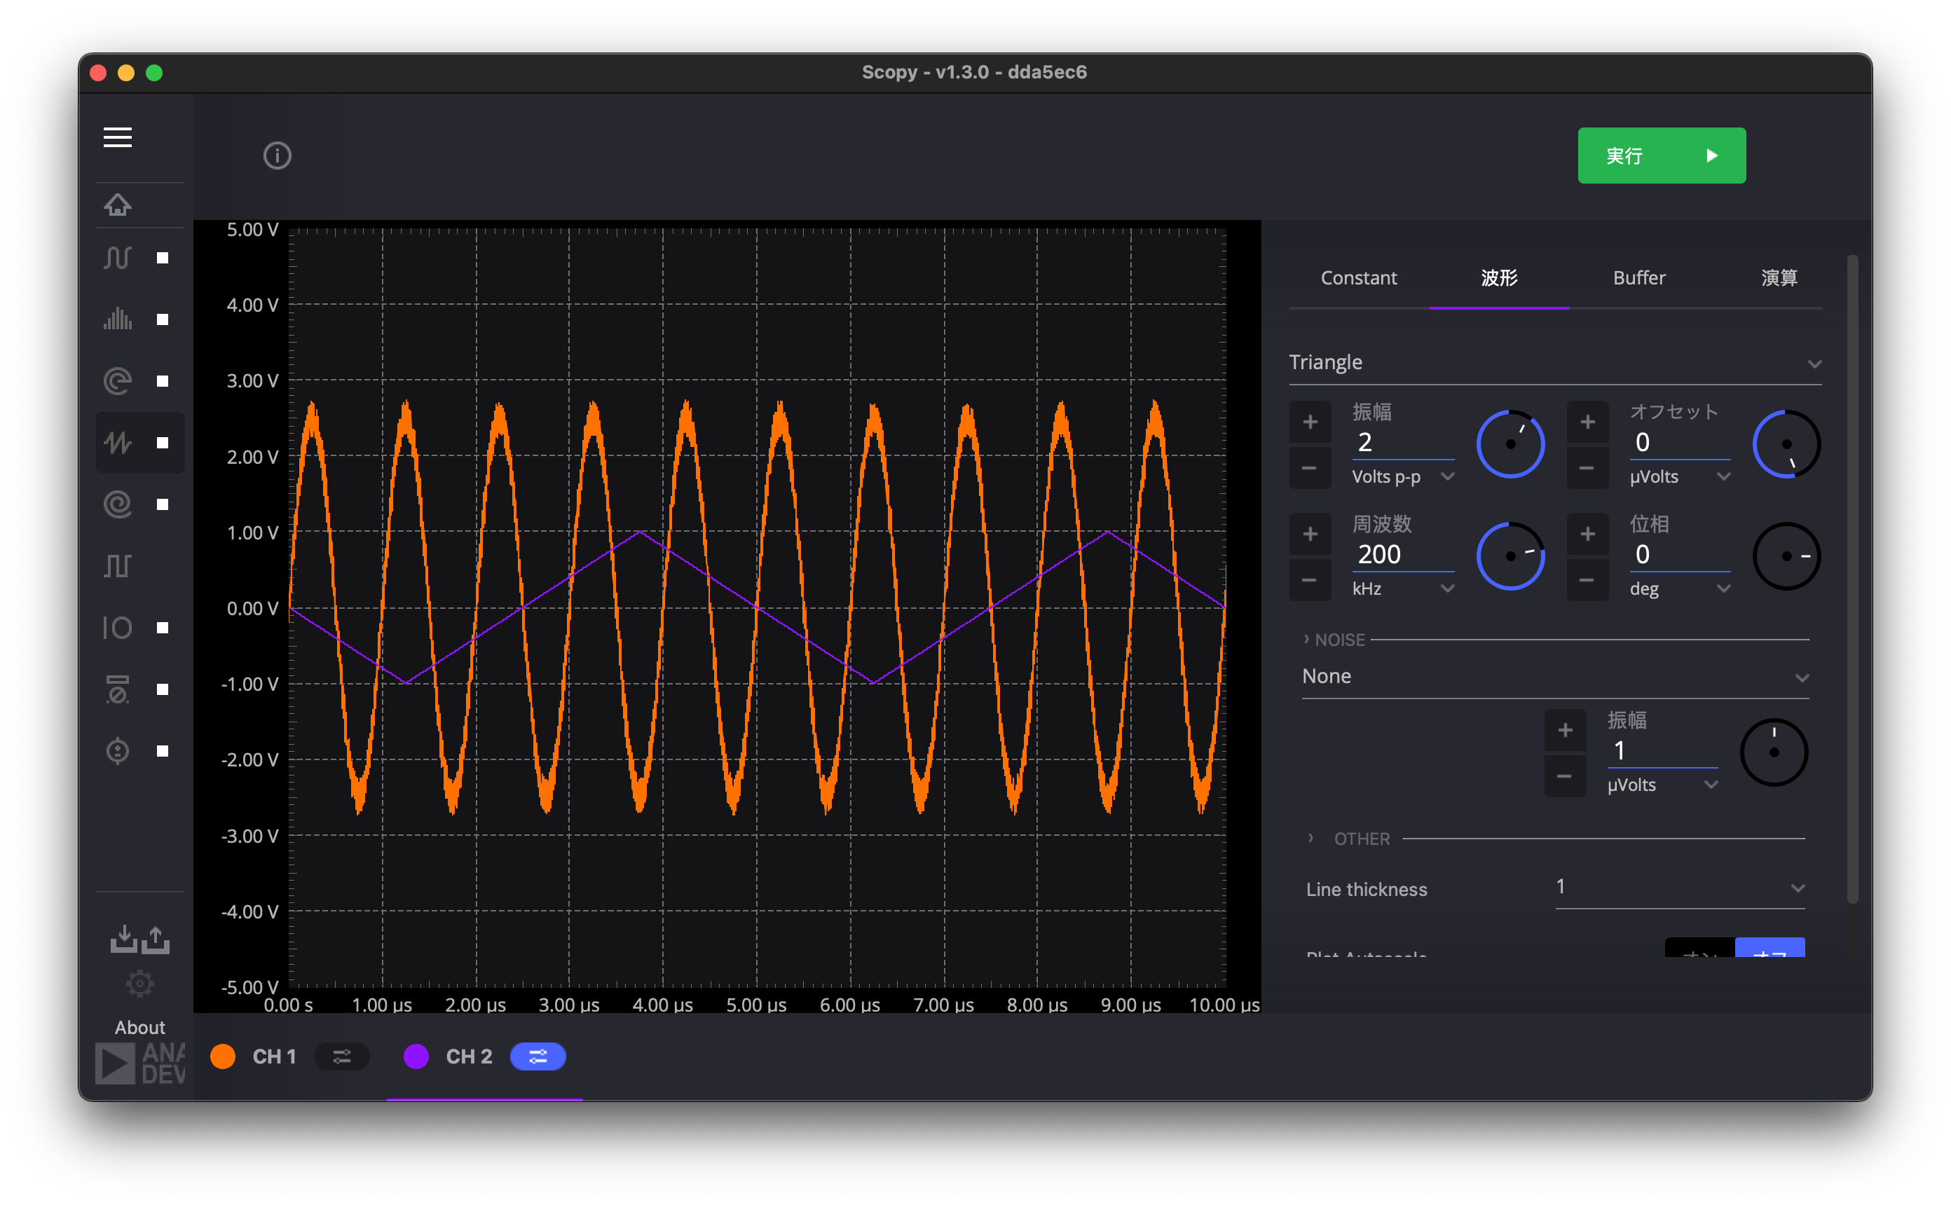Switch to the 演算 tab
This screenshot has width=1951, height=1205.
click(x=1779, y=277)
